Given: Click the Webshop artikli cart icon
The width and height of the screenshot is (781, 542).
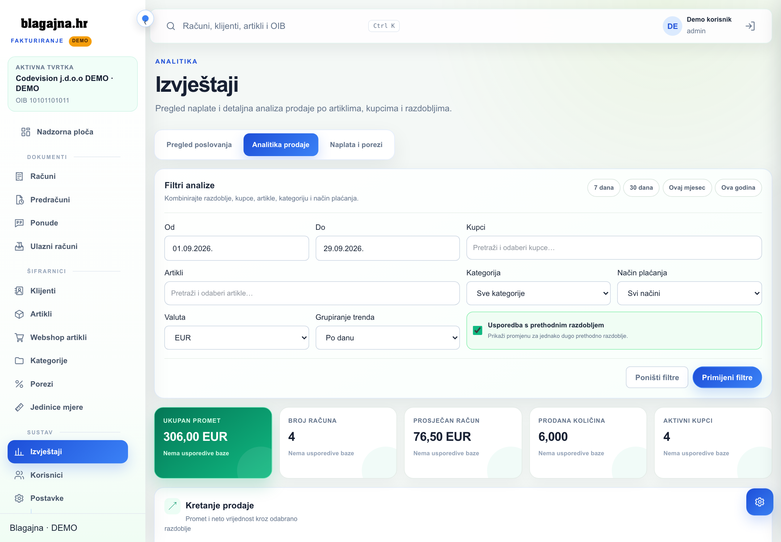Looking at the screenshot, I should [19, 337].
